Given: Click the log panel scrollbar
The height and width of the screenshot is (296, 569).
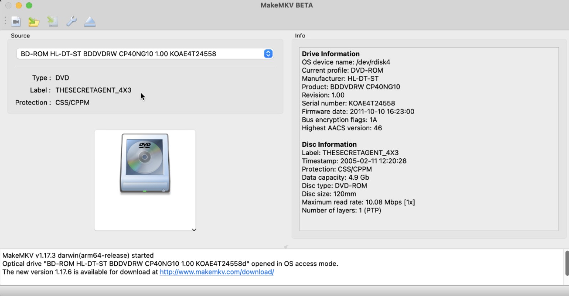Looking at the screenshot, I should point(567,263).
